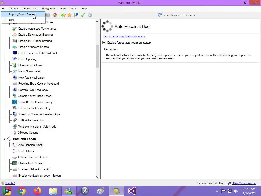
Task: Open the Actions menu
Action: tap(15, 8)
